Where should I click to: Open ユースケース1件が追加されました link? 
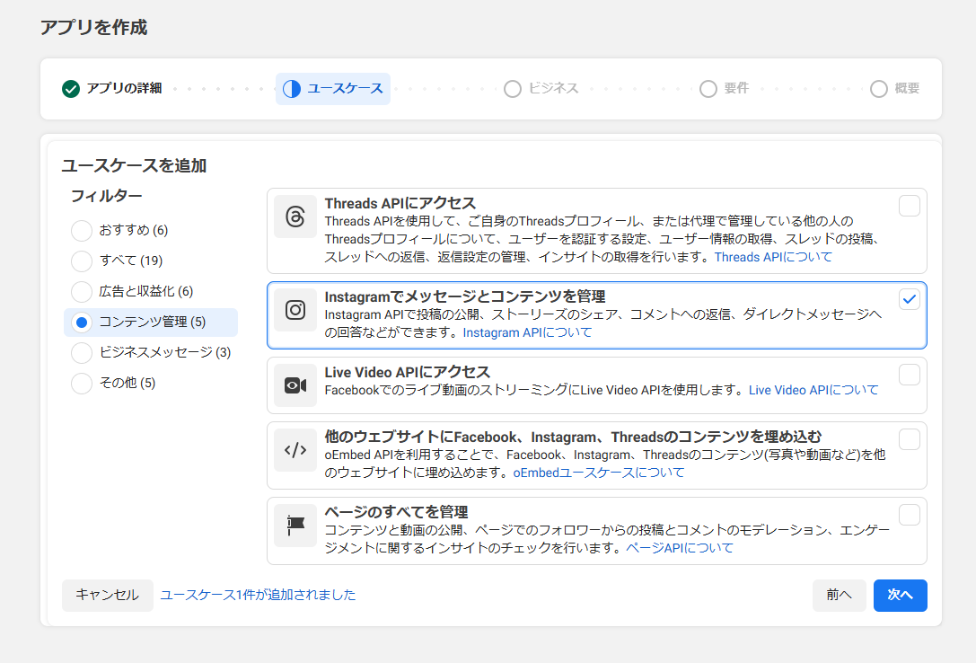(258, 595)
